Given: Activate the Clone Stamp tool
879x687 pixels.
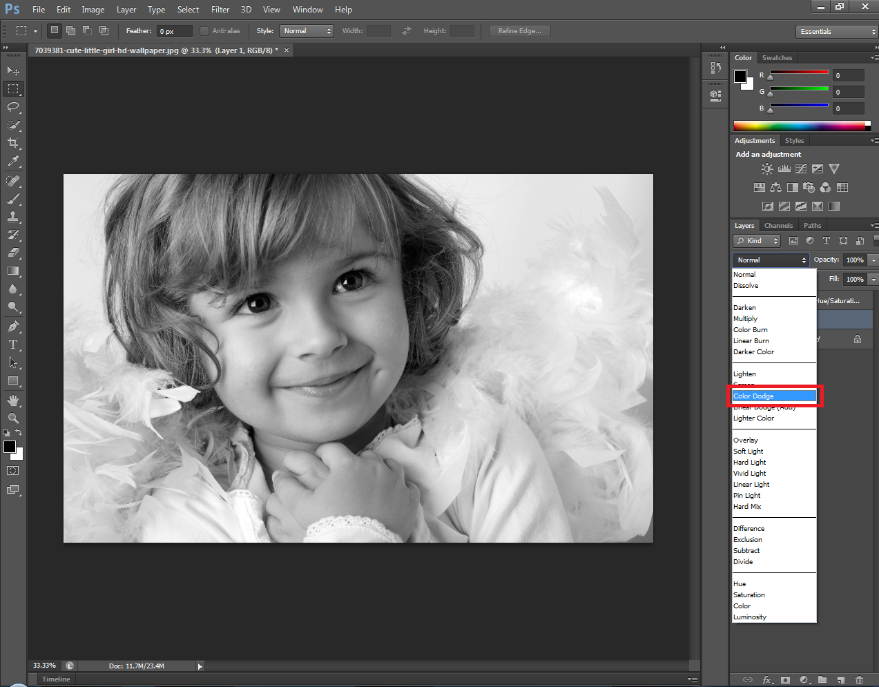Looking at the screenshot, I should (x=13, y=217).
